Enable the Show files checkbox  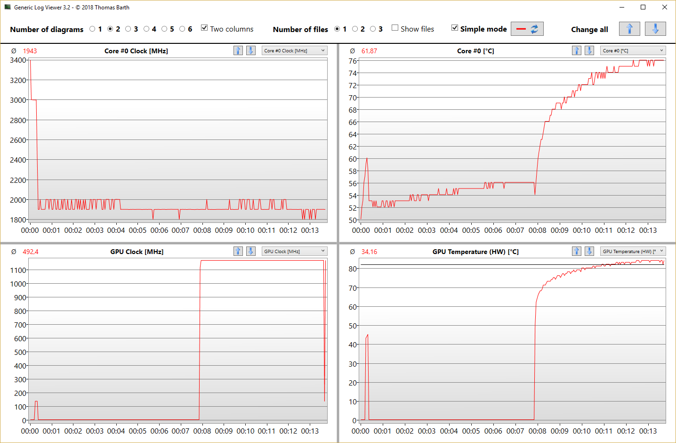tap(395, 28)
